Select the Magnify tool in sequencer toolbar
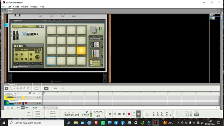Image resolution: width=224 pixels, height=126 pixels. 25,88
